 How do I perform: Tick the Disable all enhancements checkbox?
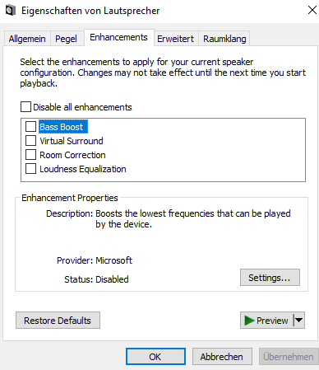click(25, 107)
